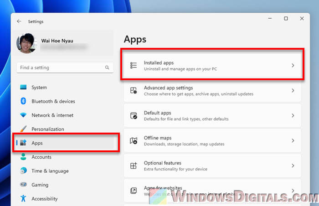The height and width of the screenshot is (206, 319).
Task: Open Accessibility settings
Action: (65, 199)
